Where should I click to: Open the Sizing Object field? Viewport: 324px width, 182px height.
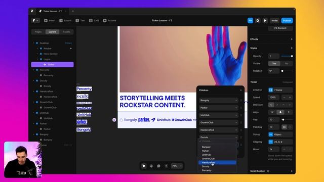tap(280, 134)
